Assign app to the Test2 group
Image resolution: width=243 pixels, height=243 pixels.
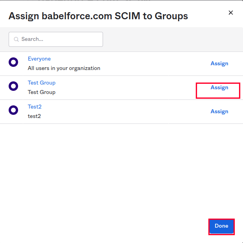(x=219, y=111)
